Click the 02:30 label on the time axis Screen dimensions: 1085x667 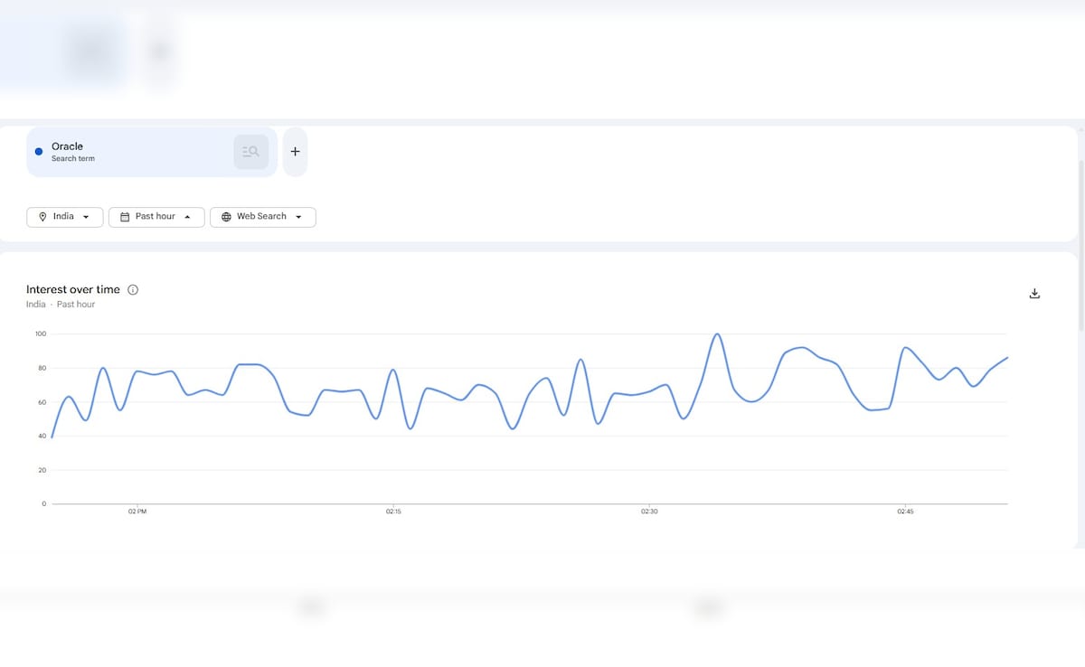[x=649, y=512]
